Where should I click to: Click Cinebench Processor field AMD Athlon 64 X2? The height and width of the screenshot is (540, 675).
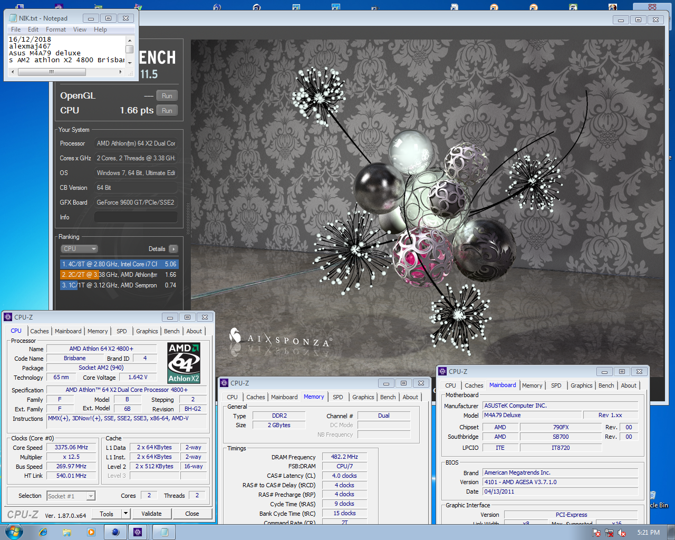click(136, 143)
